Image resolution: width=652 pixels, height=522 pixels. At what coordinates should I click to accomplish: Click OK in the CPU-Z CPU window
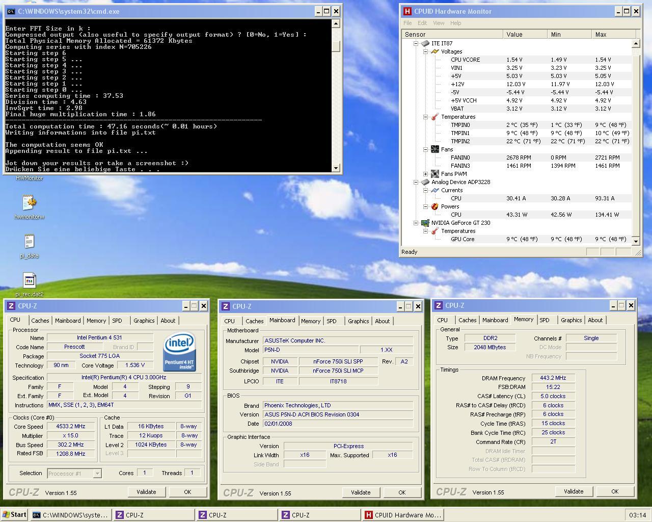[187, 492]
